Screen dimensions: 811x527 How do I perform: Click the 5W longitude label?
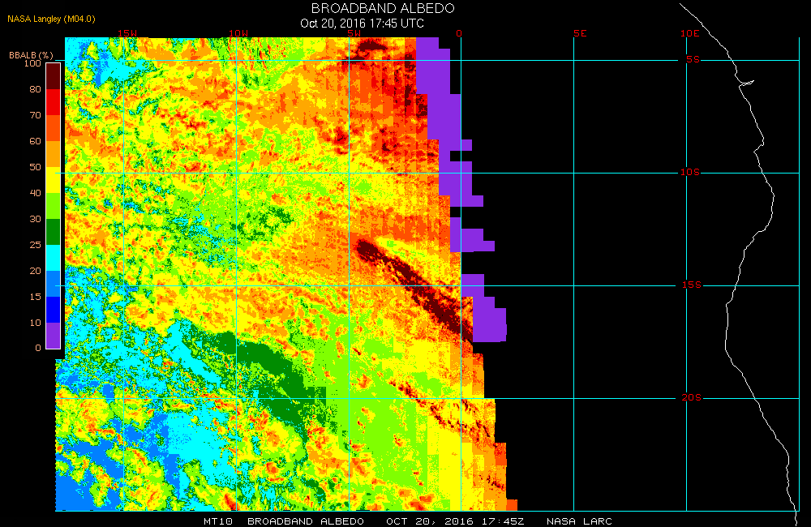pyautogui.click(x=354, y=33)
